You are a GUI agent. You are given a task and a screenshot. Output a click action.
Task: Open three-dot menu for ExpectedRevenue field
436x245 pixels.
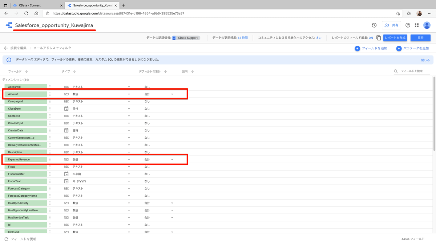point(50,159)
